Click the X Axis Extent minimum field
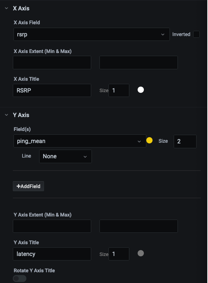The image size is (208, 283). 52,62
